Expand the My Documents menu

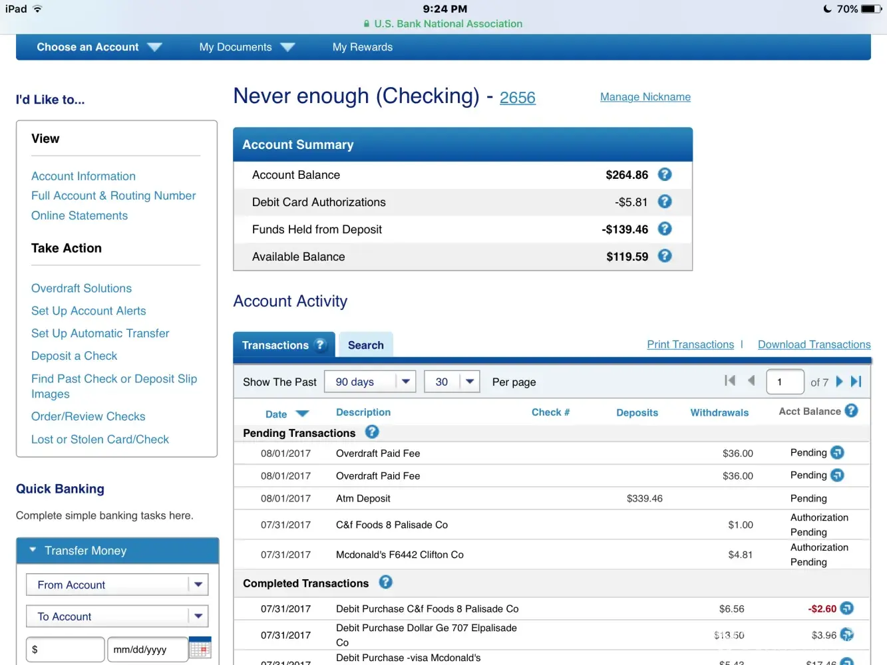pyautogui.click(x=246, y=47)
